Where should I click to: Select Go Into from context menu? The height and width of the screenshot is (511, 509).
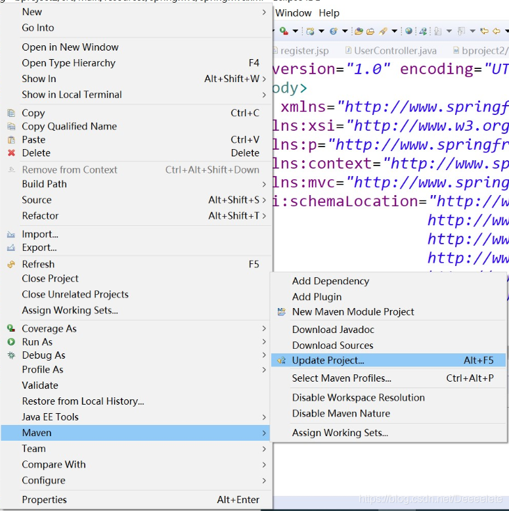click(x=135, y=28)
